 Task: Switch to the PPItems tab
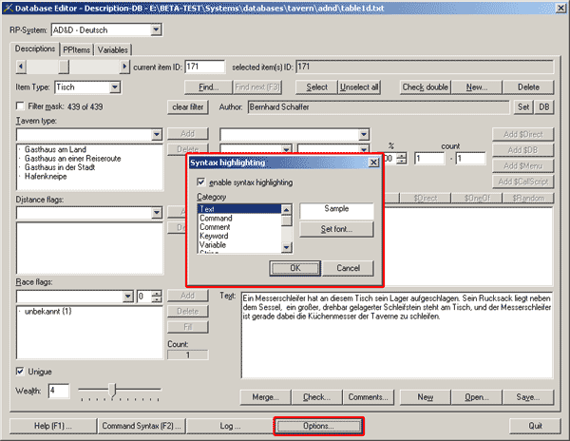click(x=77, y=48)
